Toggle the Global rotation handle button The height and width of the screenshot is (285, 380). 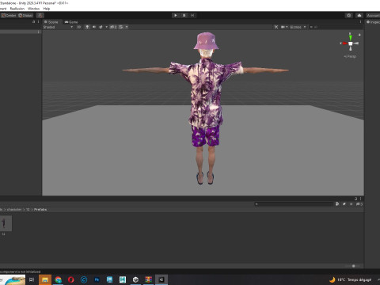coord(25,15)
